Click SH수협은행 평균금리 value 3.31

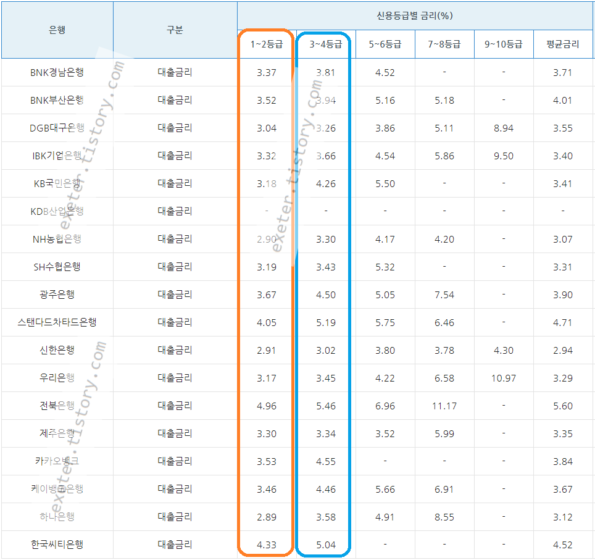(x=562, y=267)
